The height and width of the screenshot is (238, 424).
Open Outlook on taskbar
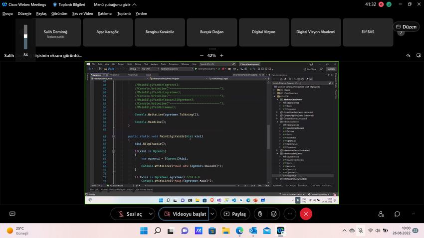pos(253,231)
